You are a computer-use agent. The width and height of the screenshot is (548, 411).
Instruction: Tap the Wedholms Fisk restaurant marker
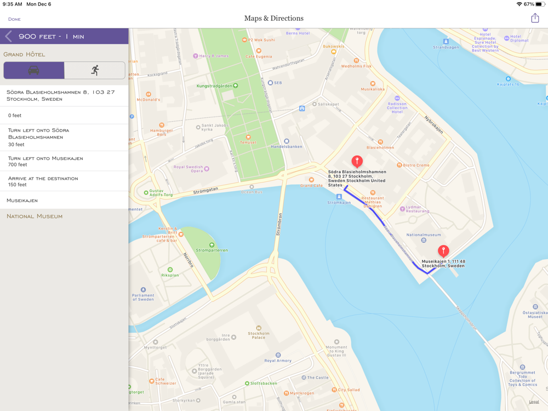[356, 60]
